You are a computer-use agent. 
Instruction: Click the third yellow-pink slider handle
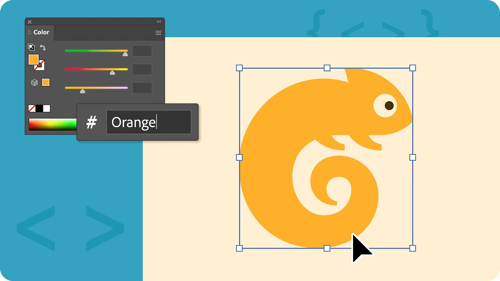pyautogui.click(x=83, y=91)
